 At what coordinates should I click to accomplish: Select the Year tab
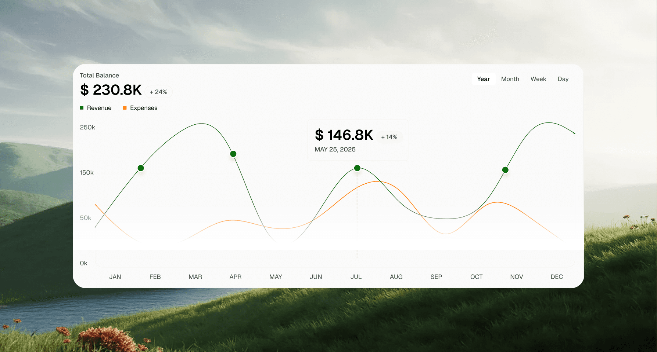[x=483, y=79]
